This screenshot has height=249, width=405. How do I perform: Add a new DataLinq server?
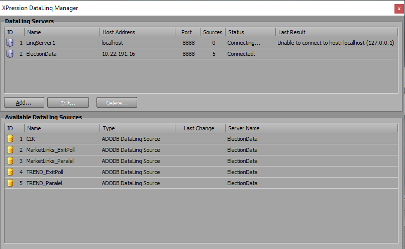click(x=24, y=103)
